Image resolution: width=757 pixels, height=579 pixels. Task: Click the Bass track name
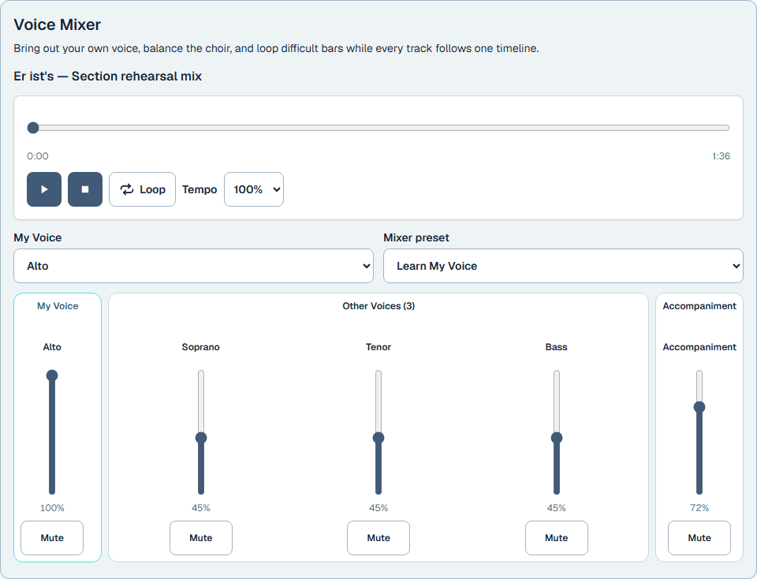(x=557, y=347)
